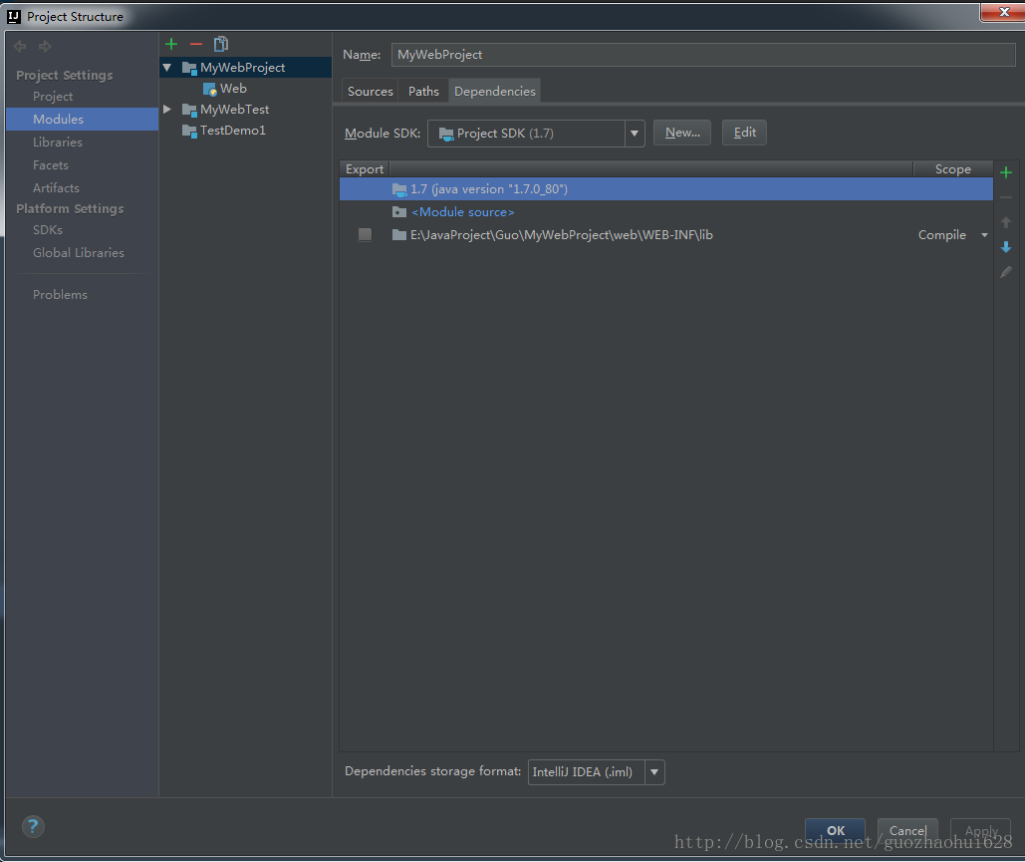
Task: Close the Project Structure dialog
Action: pos(1003,12)
